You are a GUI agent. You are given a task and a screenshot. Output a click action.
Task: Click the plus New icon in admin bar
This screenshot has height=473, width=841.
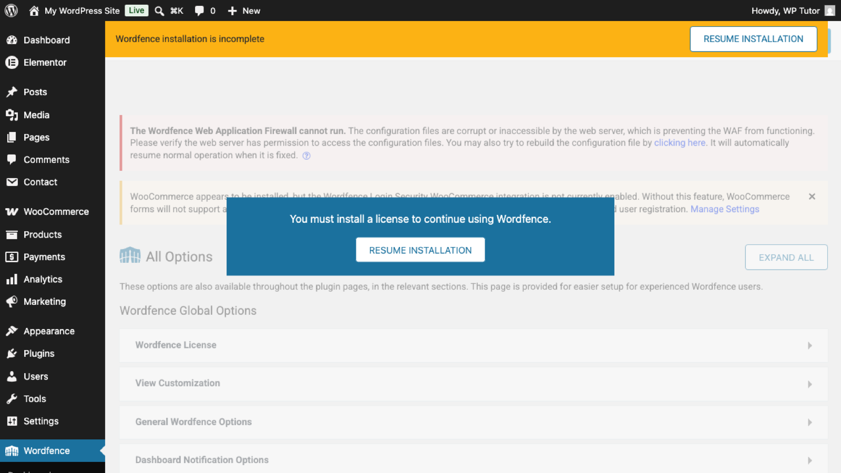pyautogui.click(x=232, y=11)
